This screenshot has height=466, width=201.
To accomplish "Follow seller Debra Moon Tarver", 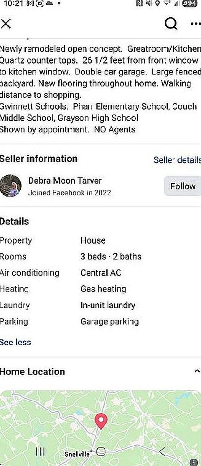I will tap(182, 186).
